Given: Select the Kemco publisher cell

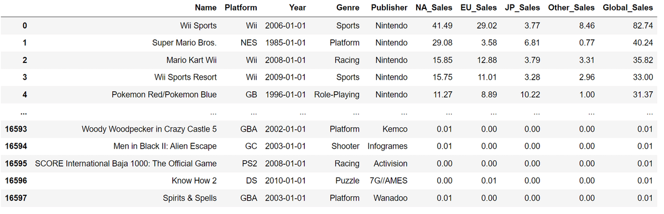Looking at the screenshot, I should tap(394, 129).
